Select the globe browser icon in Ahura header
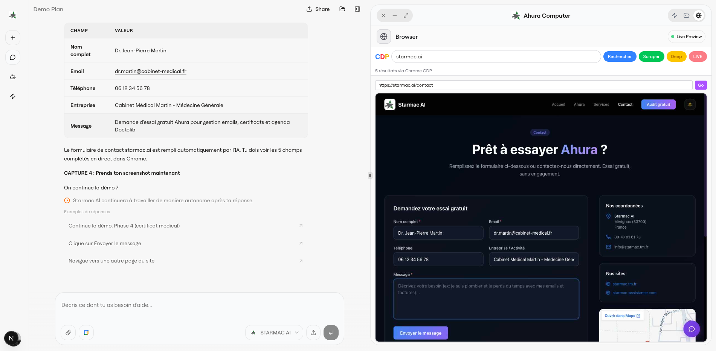Viewport: 716px width, 351px height. (699, 15)
